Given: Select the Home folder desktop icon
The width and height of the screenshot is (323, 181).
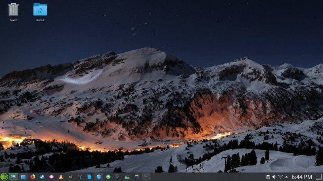Looking at the screenshot, I should point(40,12).
